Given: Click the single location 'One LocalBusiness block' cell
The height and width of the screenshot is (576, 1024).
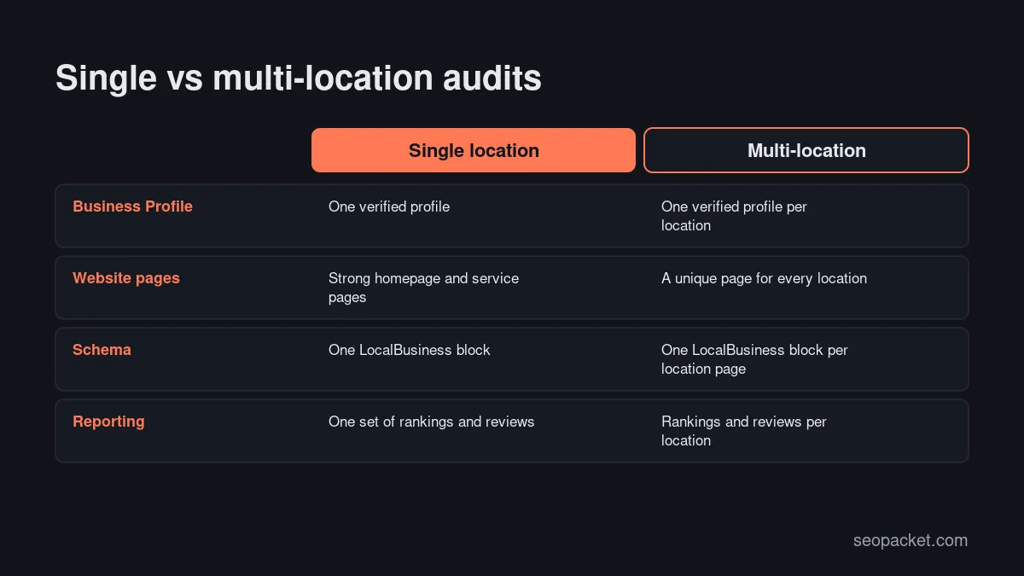Looking at the screenshot, I should click(410, 350).
